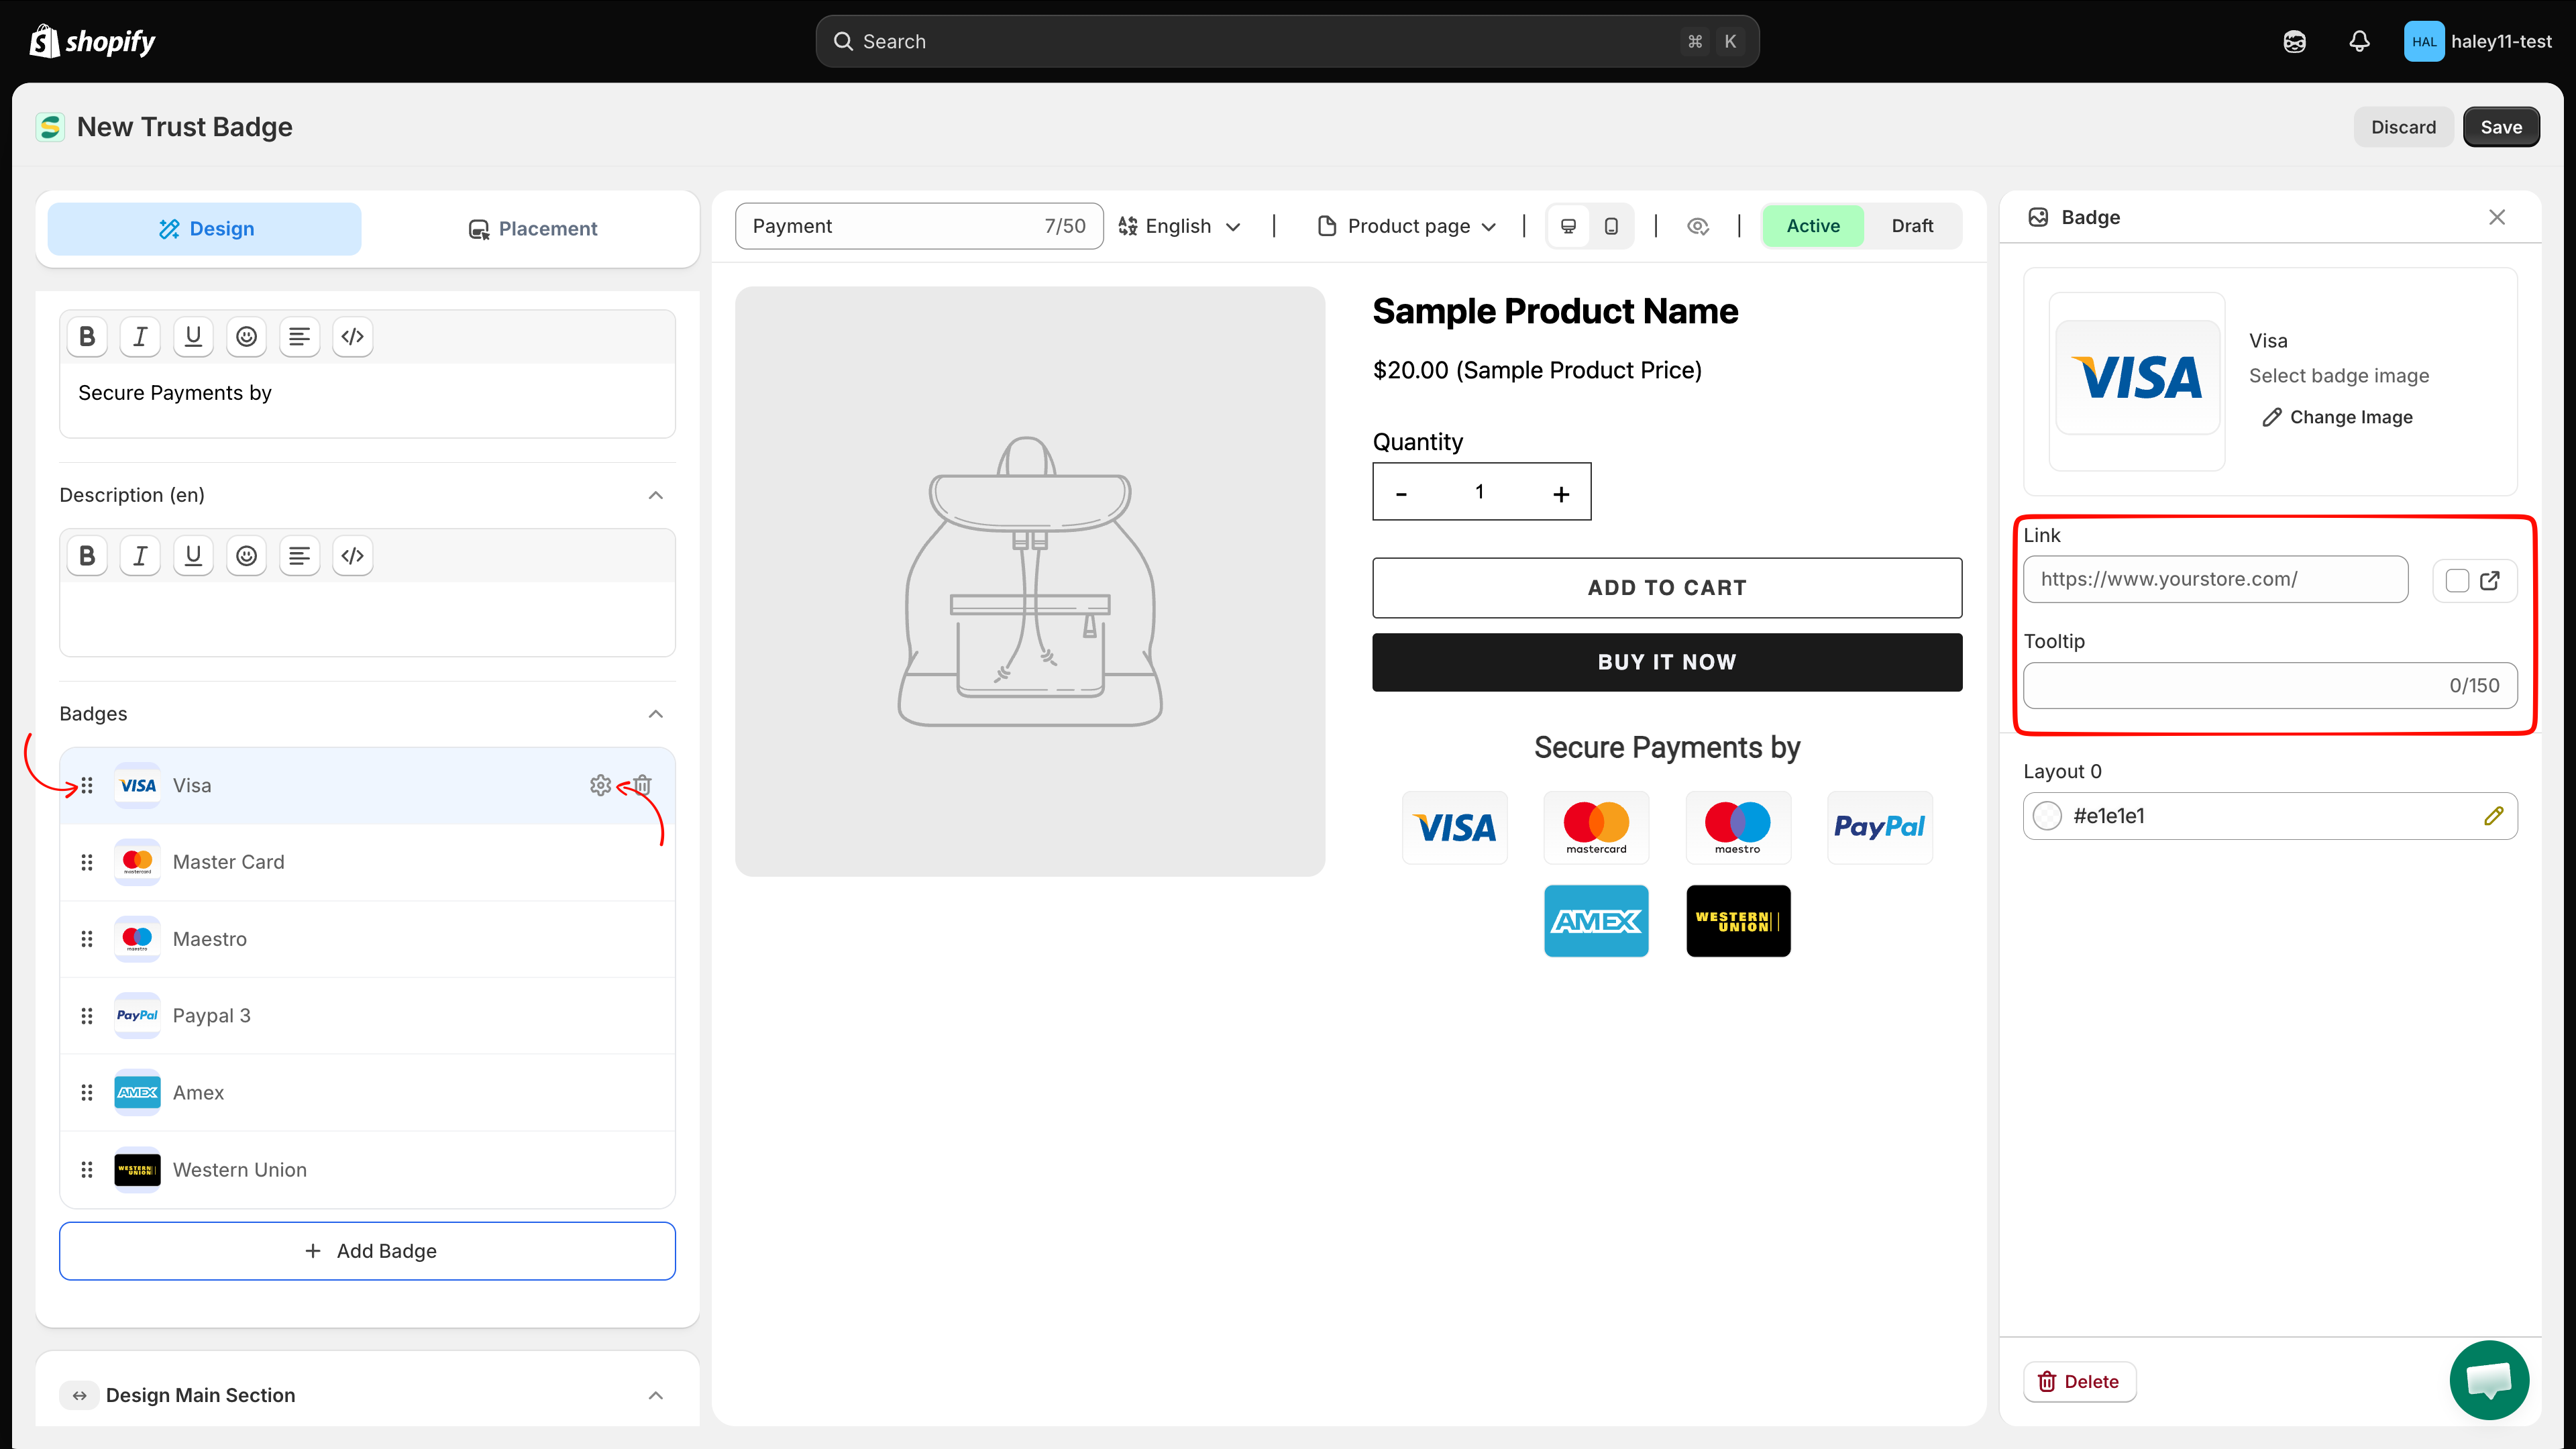Screen dimensions: 2576x1449
Task: Increase quantity with plus button
Action: tap(1561, 493)
